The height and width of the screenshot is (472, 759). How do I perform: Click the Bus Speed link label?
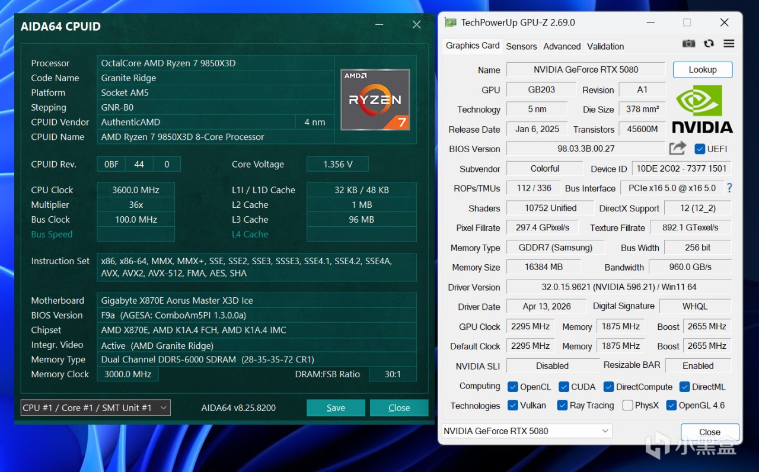pyautogui.click(x=52, y=234)
